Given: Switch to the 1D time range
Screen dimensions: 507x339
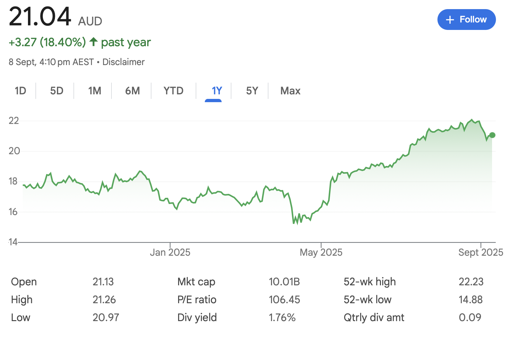Looking at the screenshot, I should (x=20, y=91).
